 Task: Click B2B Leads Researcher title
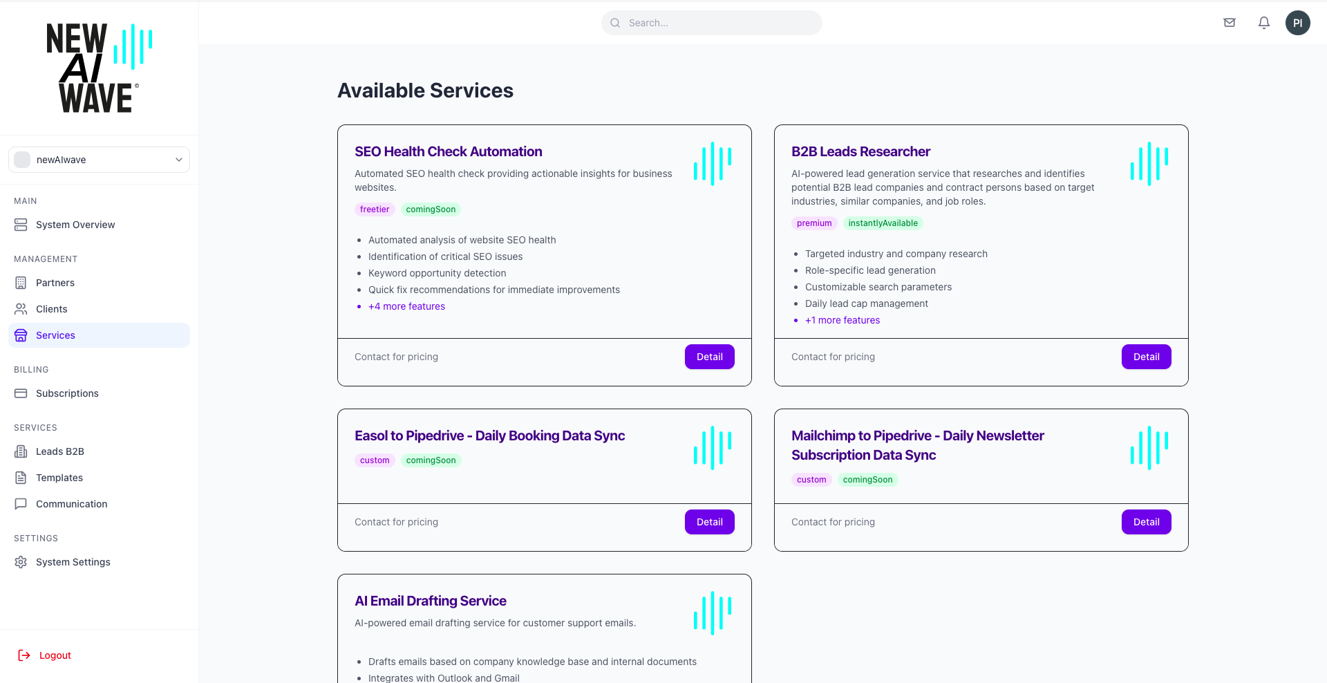(x=860, y=151)
